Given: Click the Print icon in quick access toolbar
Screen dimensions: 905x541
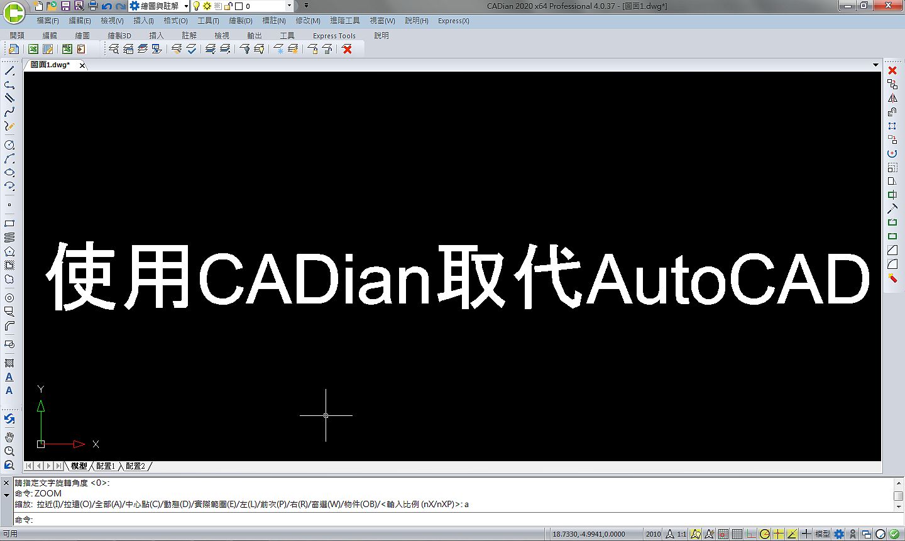Looking at the screenshot, I should (93, 6).
